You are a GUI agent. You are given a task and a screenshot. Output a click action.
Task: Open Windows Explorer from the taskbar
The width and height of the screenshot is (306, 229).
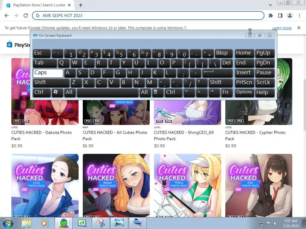pos(27,223)
